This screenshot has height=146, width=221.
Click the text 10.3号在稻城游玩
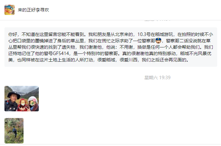[x=155, y=34]
